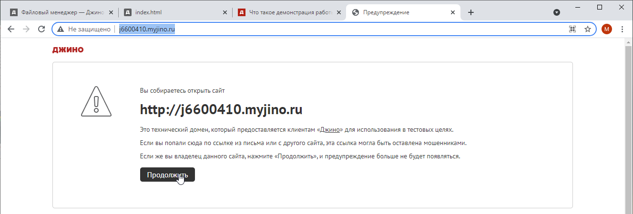This screenshot has width=633, height=214.
Task: Click the QR code icon in address bar
Action: pos(572,29)
